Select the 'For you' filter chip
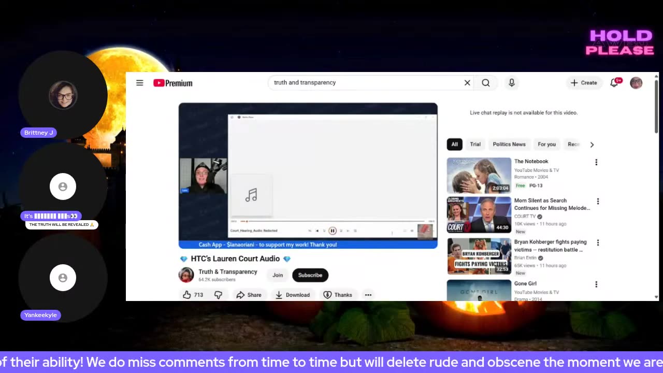The height and width of the screenshot is (373, 663). click(546, 145)
